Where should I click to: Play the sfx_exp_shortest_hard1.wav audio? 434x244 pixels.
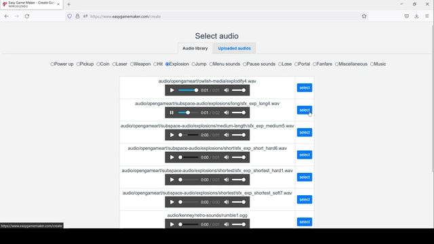tap(172, 180)
